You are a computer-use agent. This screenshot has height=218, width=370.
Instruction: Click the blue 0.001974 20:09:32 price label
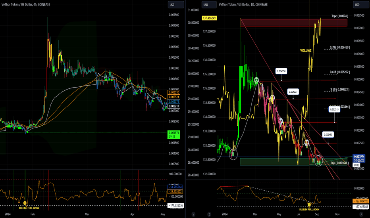[359, 159]
